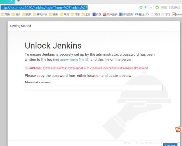Open the 设计 bookmark folder
This screenshot has height=146, width=182.
16,14
